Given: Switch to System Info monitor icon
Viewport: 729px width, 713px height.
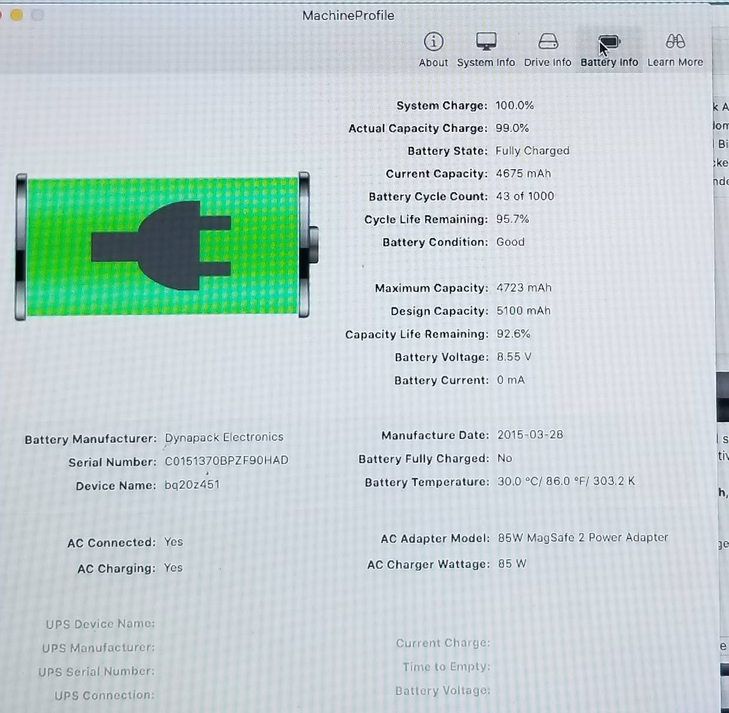Looking at the screenshot, I should pyautogui.click(x=486, y=42).
